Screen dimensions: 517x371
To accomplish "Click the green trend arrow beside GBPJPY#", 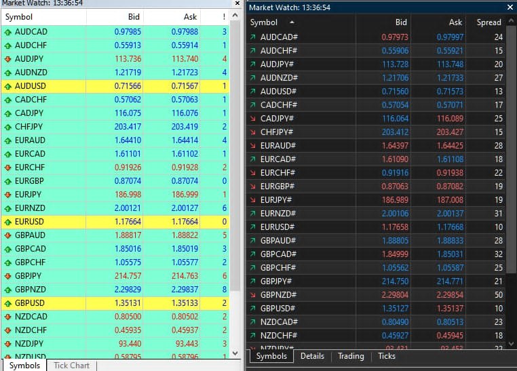I will click(x=253, y=281).
